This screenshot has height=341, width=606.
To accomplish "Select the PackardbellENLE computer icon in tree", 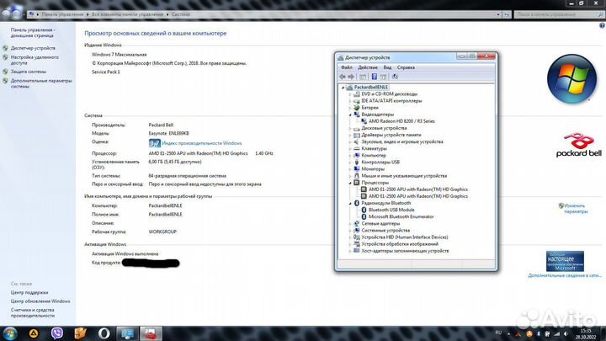I will (x=349, y=88).
